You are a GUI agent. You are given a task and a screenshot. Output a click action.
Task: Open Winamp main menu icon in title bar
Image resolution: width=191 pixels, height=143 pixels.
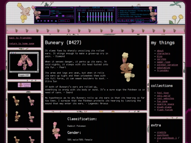pos(36,7)
